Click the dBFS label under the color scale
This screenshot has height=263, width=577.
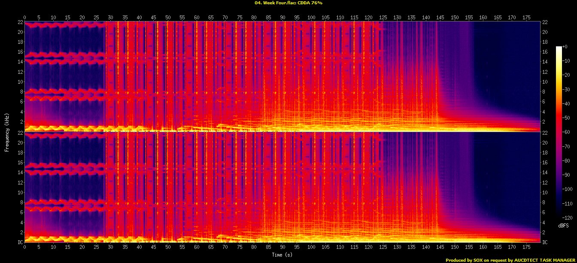point(564,225)
